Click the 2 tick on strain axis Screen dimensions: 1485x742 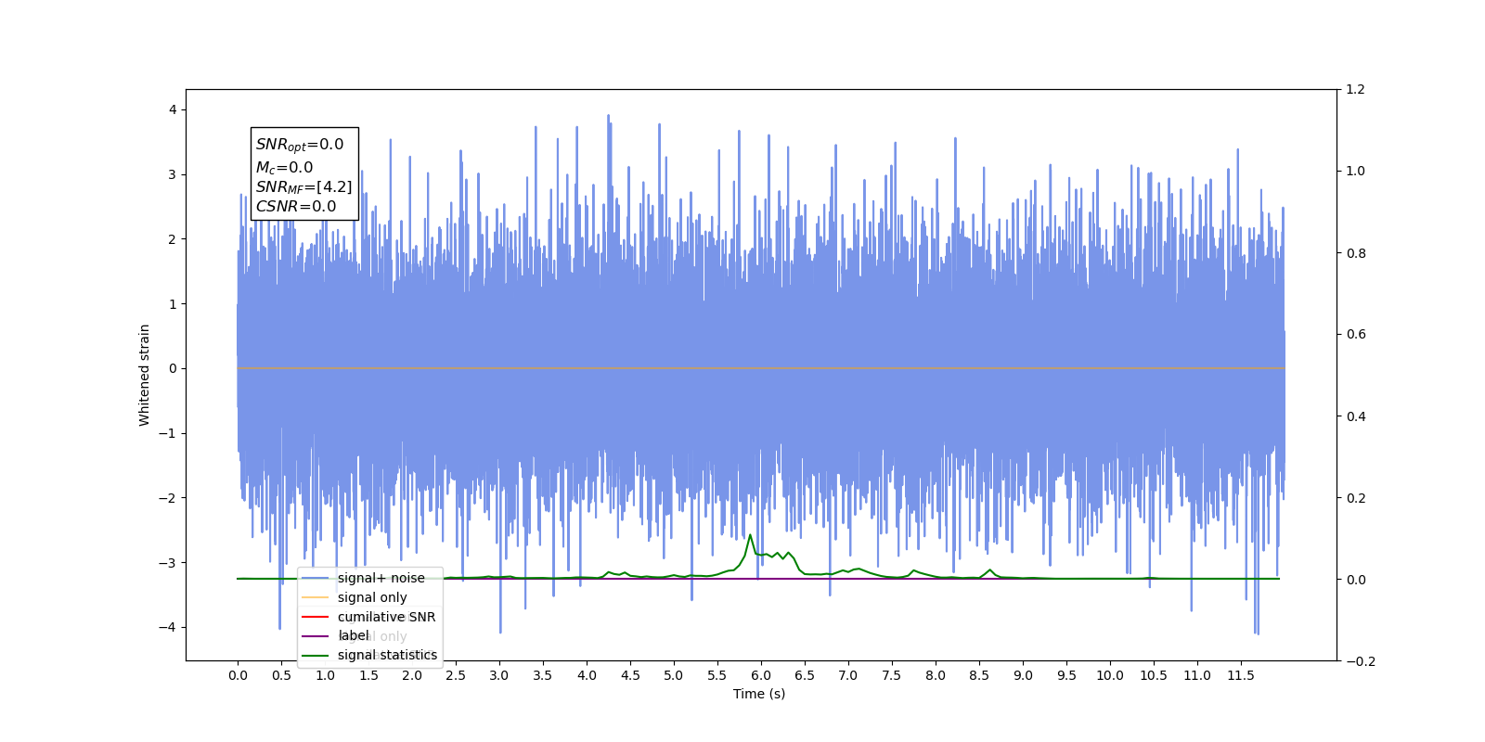pos(173,239)
